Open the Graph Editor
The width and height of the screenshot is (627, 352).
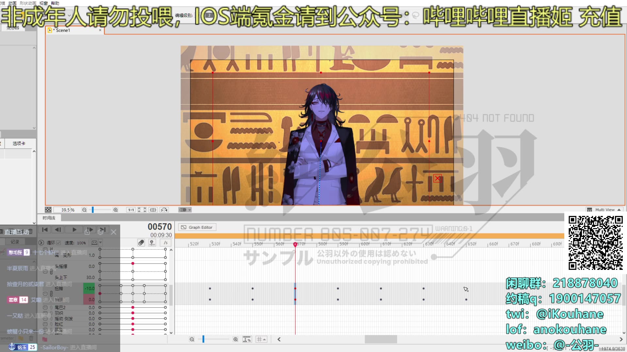(197, 227)
